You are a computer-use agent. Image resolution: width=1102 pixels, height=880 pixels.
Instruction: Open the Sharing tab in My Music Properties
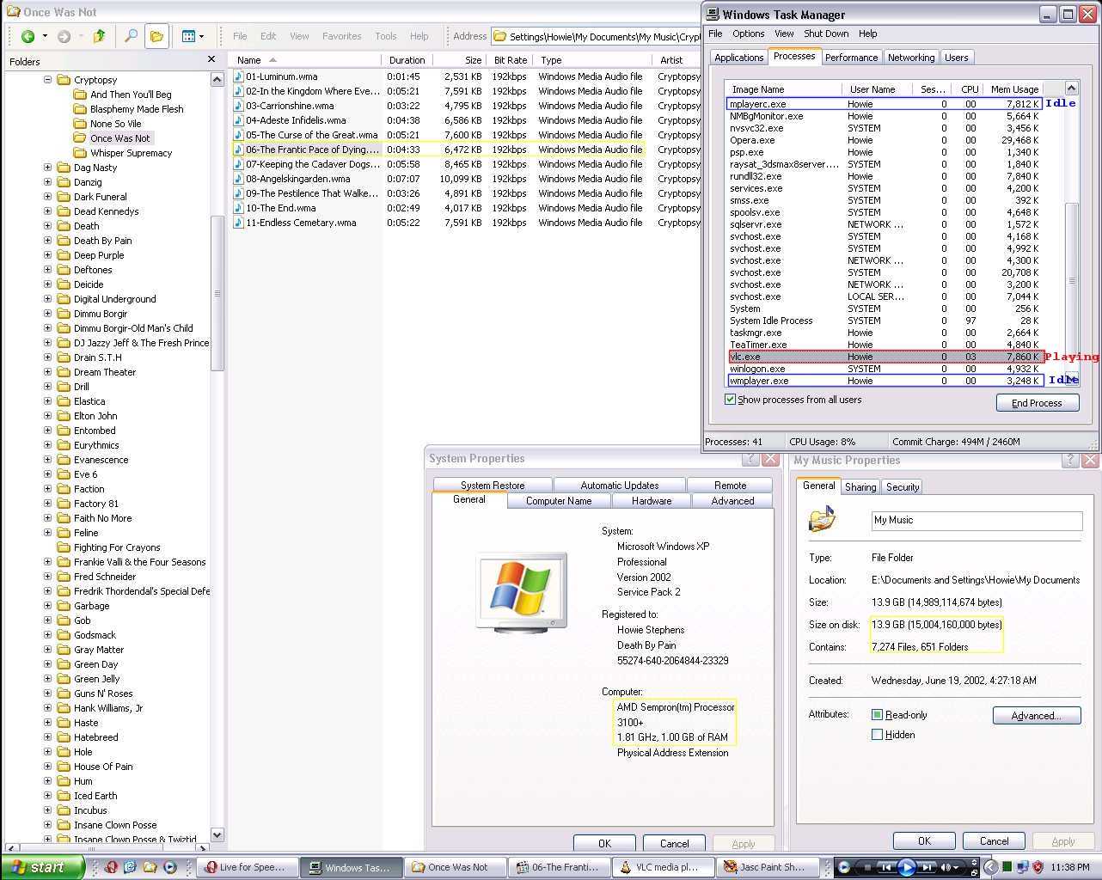[x=860, y=487]
